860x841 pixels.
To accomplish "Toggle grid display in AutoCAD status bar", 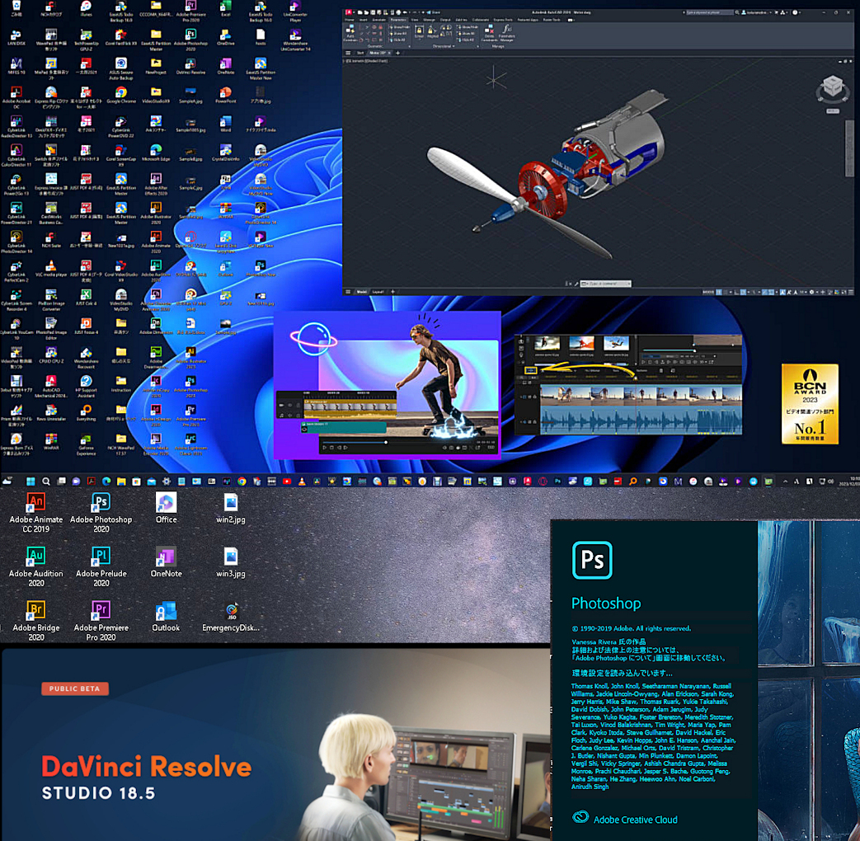I will click(x=721, y=292).
